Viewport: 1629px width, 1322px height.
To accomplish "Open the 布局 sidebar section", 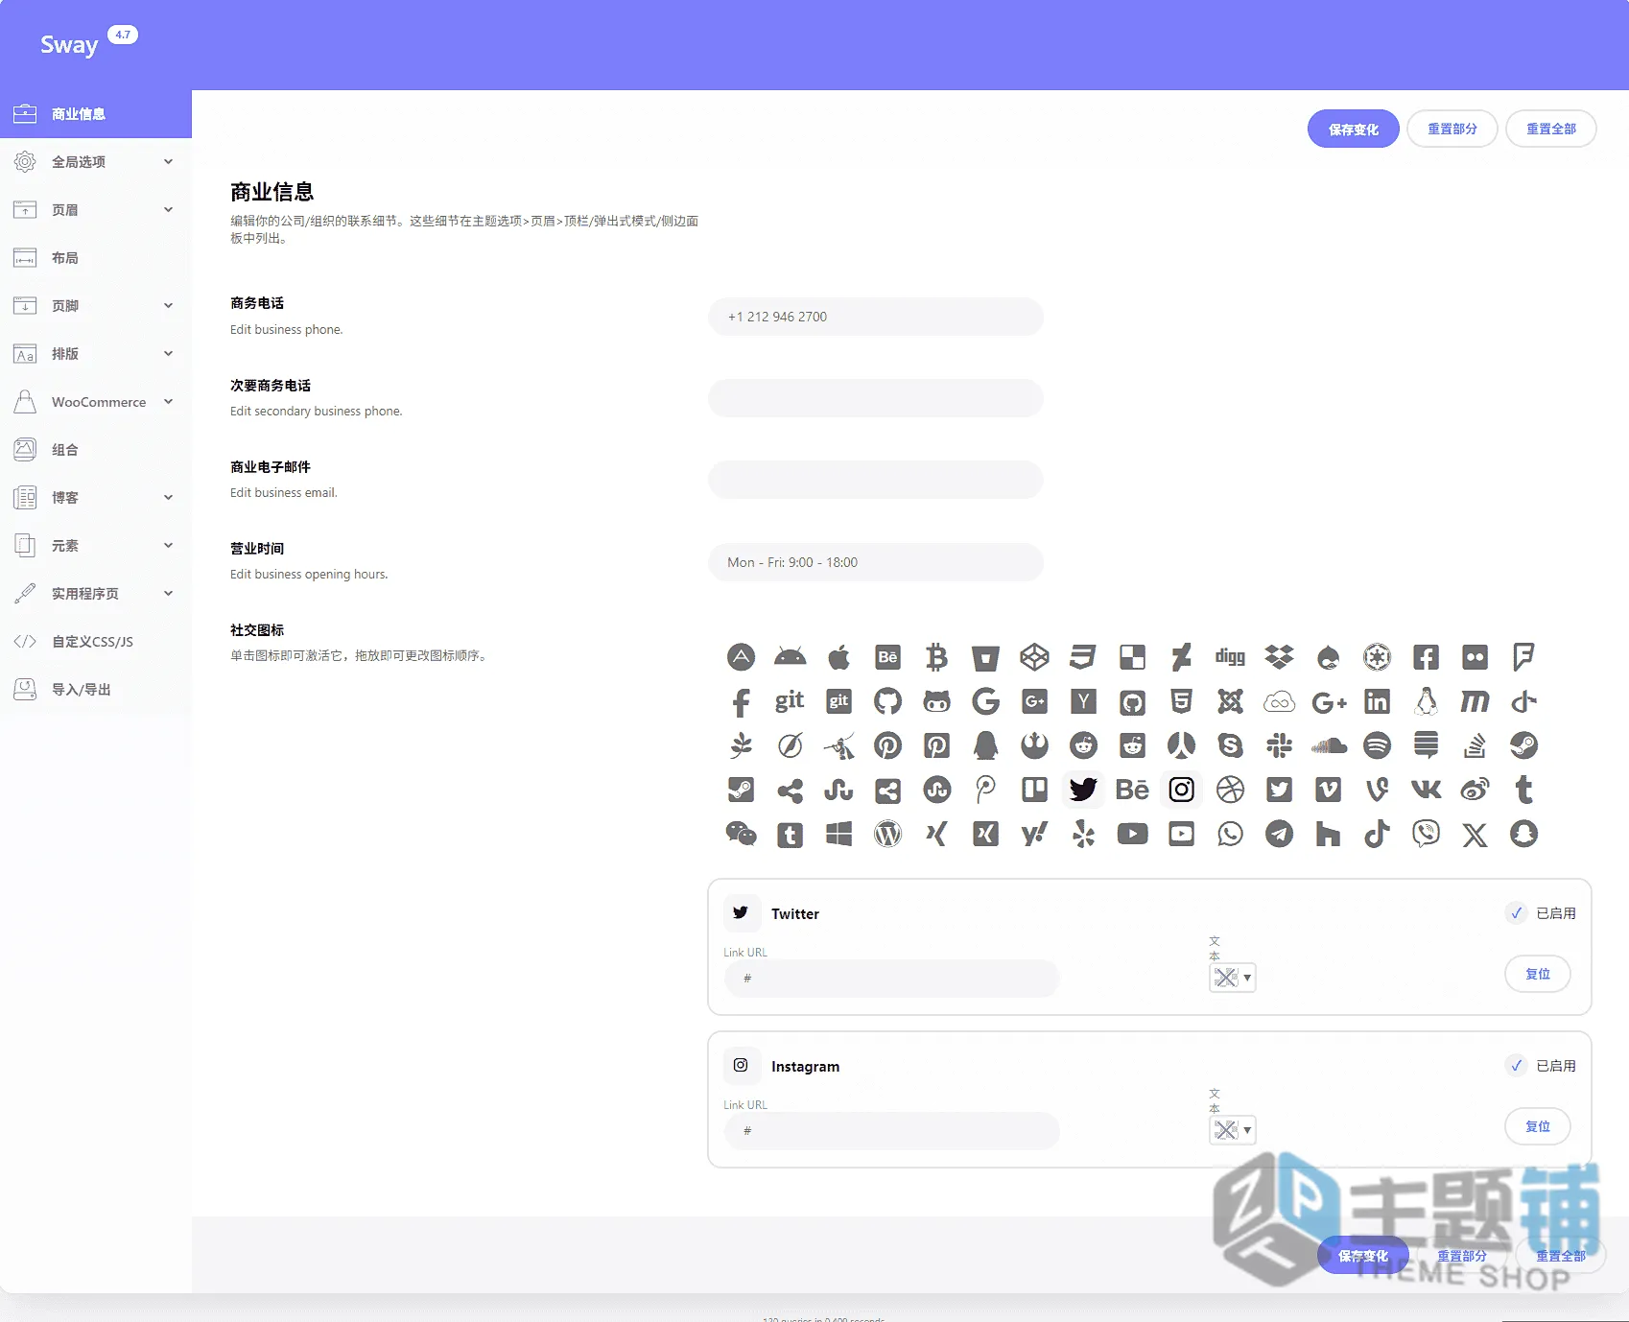I will coord(96,258).
